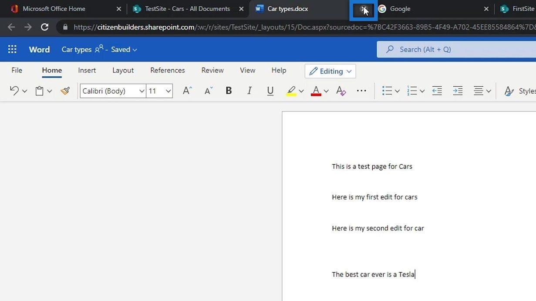
Task: Open More font options ellipsis
Action: click(361, 91)
